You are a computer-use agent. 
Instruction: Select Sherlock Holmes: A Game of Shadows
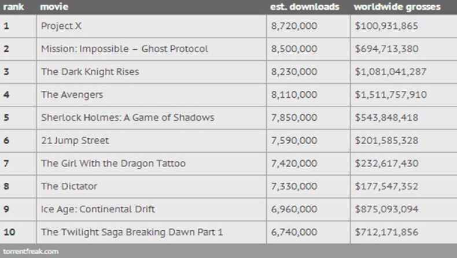point(127,117)
